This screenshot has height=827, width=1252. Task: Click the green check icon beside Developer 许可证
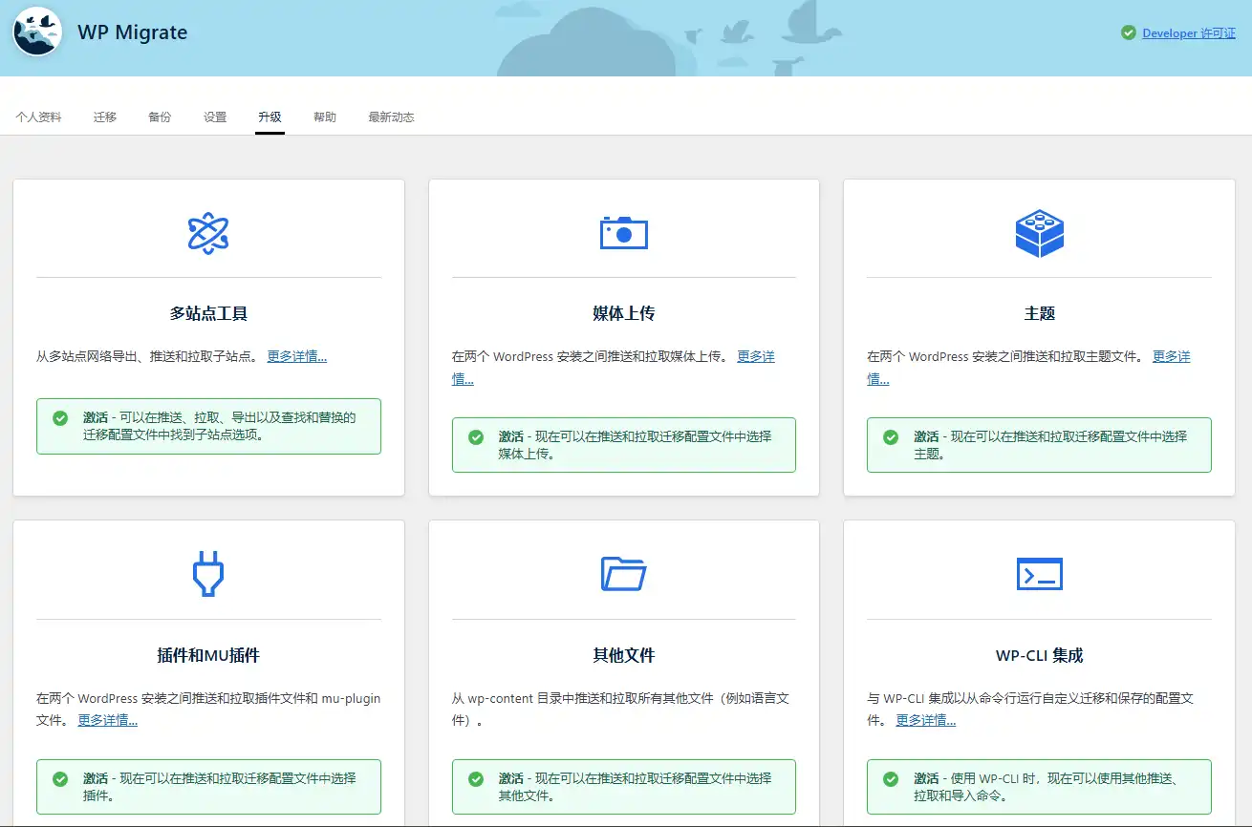(x=1128, y=32)
